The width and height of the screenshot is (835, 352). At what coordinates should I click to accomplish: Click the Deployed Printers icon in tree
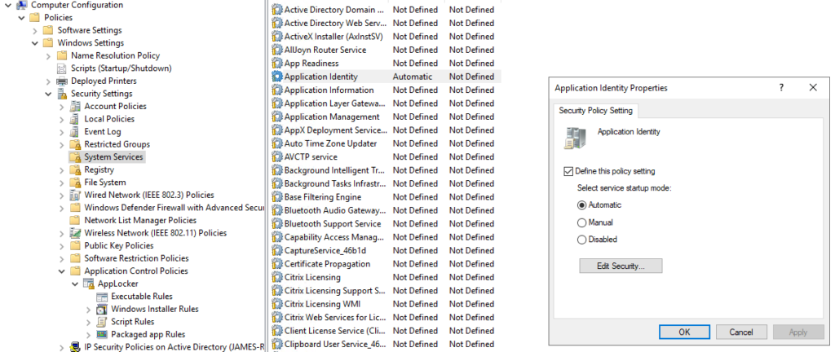pos(62,81)
